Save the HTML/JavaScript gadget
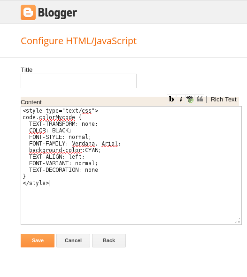This screenshot has width=247, height=277. point(38,240)
